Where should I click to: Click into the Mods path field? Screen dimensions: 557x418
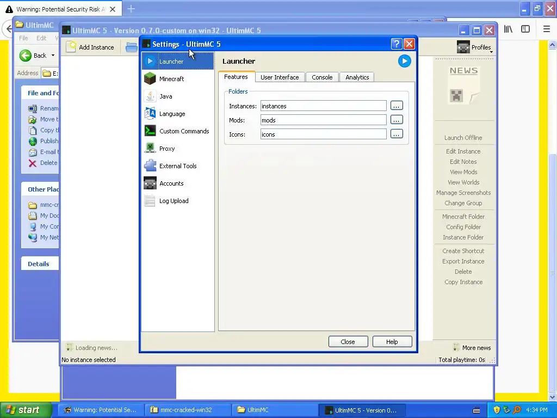pos(323,120)
